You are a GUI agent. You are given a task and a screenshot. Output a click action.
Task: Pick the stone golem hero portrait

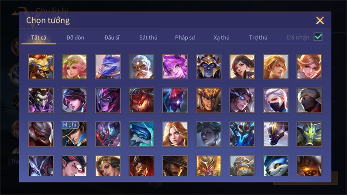pyautogui.click(x=242, y=166)
